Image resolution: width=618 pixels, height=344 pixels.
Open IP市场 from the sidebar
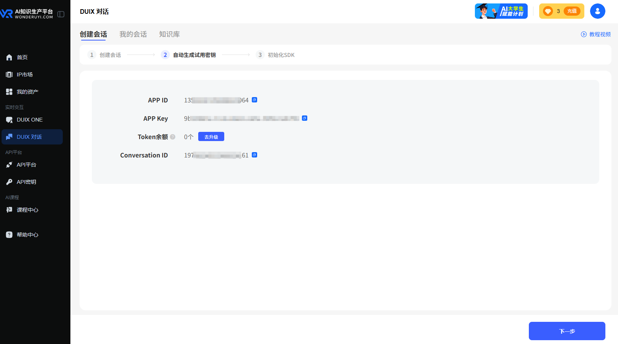pos(24,75)
